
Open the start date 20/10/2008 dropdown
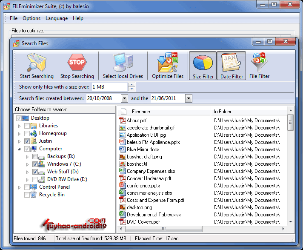pos(124,98)
